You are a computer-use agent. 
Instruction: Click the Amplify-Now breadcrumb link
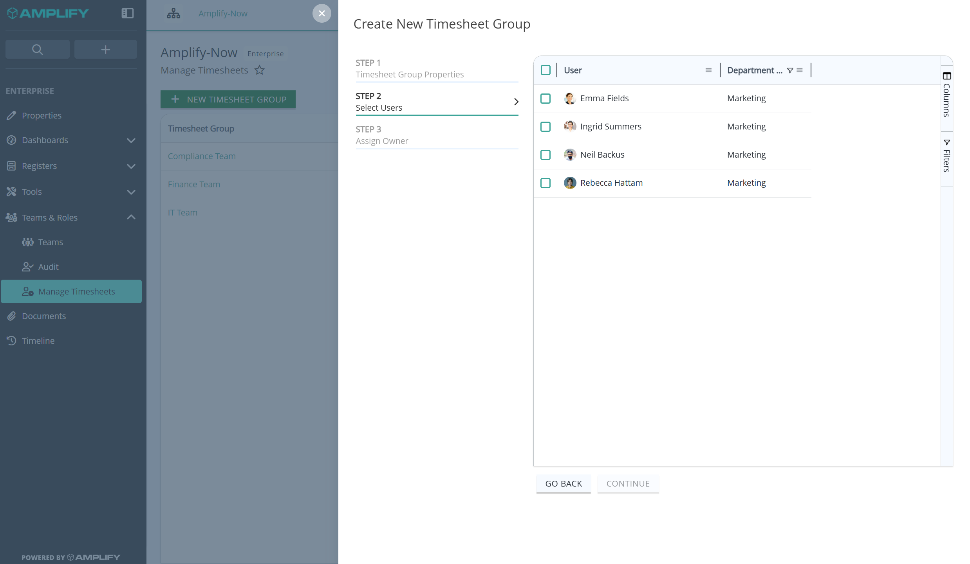(223, 13)
